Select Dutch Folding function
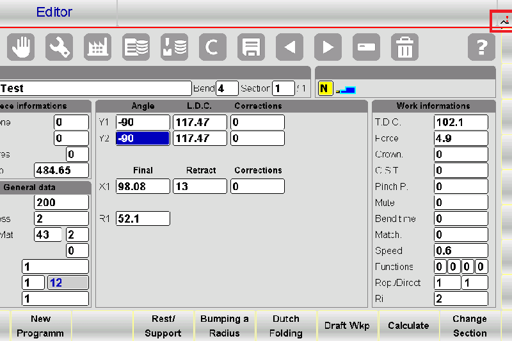The width and height of the screenshot is (512, 341). click(286, 326)
